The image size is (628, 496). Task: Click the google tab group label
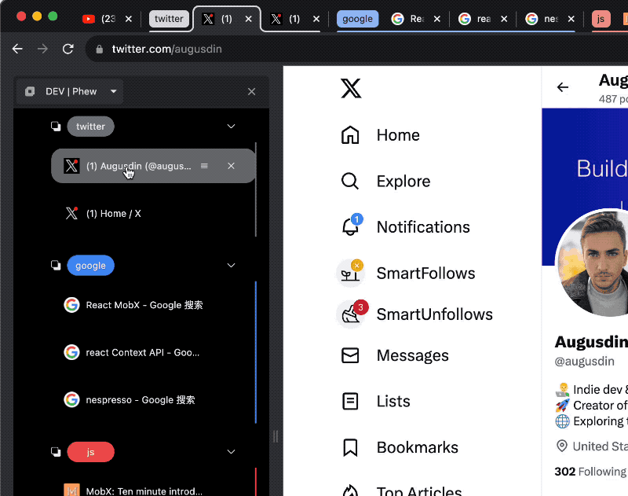pos(357,19)
